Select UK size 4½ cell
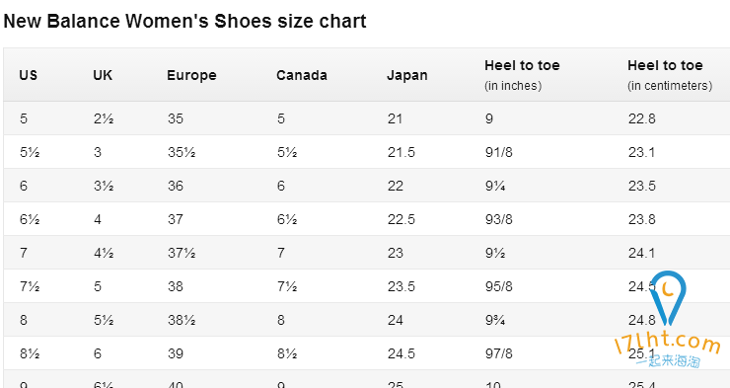730x388 pixels. [104, 253]
